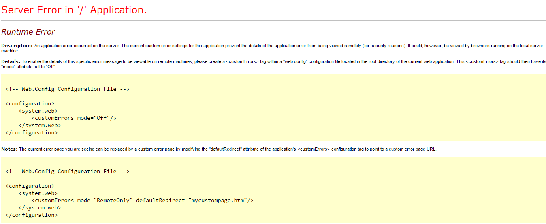This screenshot has width=546, height=224.
Task: Click the "Server Error in '/' Application." heading
Action: pos(74,10)
